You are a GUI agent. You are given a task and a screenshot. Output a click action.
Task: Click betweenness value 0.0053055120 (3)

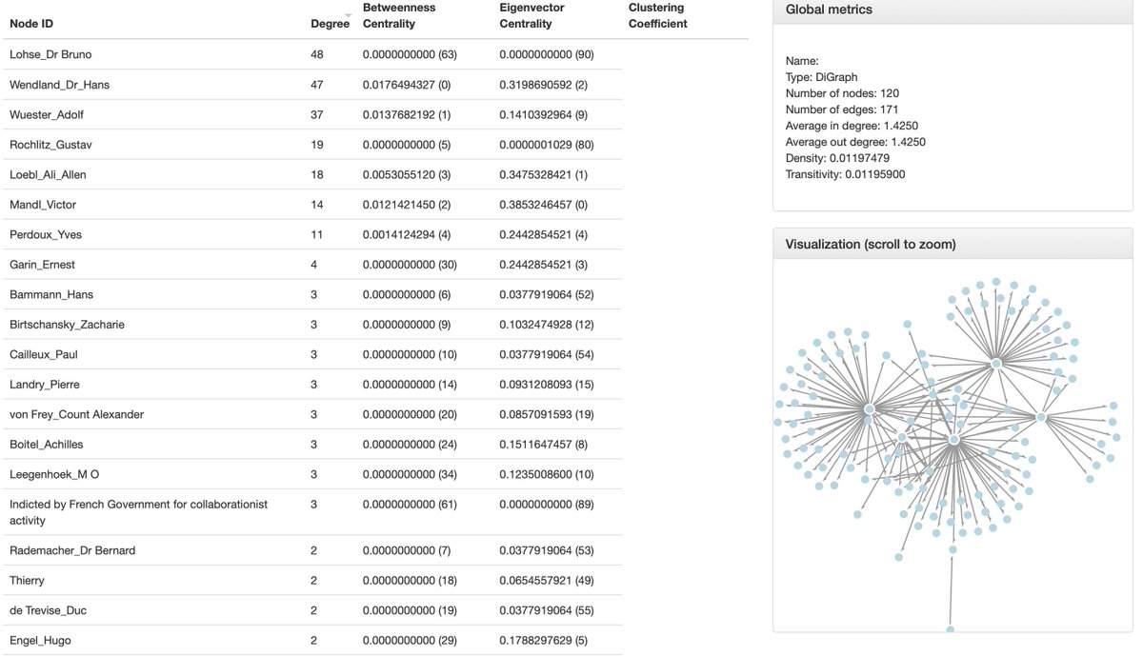coord(407,175)
